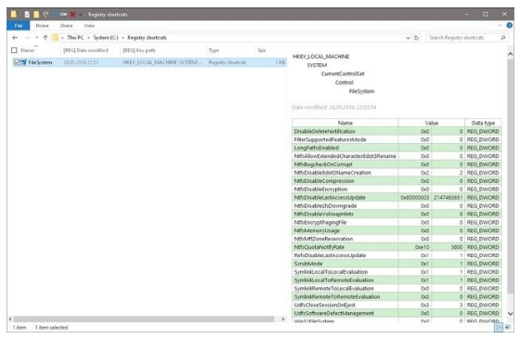
Task: Click HKEY_LOCAL_MACHINE in key path preview
Action: [320, 57]
